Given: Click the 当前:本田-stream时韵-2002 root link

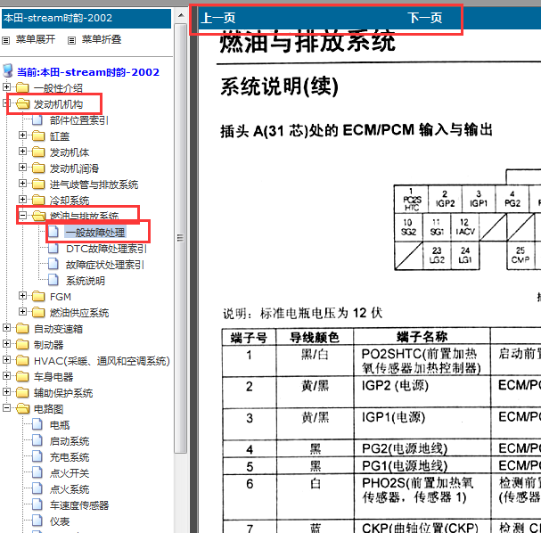Looking at the screenshot, I should (x=88, y=72).
